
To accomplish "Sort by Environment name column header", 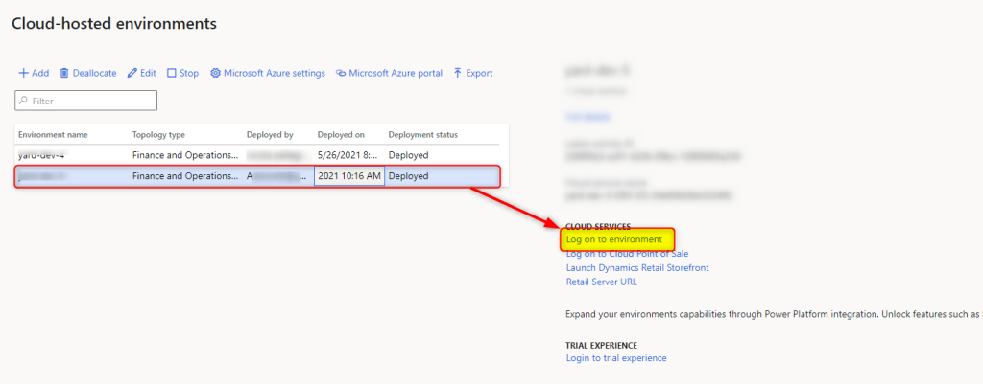I will (55, 135).
